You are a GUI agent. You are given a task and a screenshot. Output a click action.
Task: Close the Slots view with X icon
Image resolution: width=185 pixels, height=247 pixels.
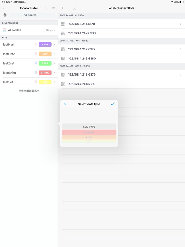[75, 8]
